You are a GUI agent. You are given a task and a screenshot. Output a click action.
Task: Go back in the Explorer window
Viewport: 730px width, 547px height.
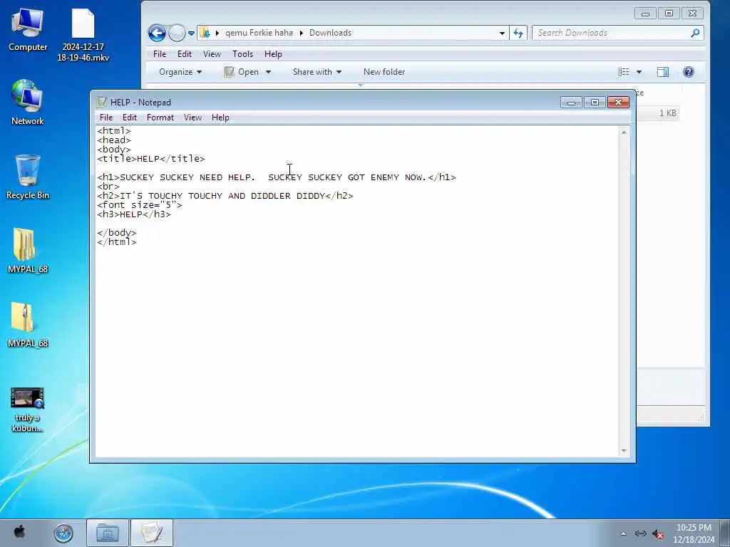coord(157,33)
